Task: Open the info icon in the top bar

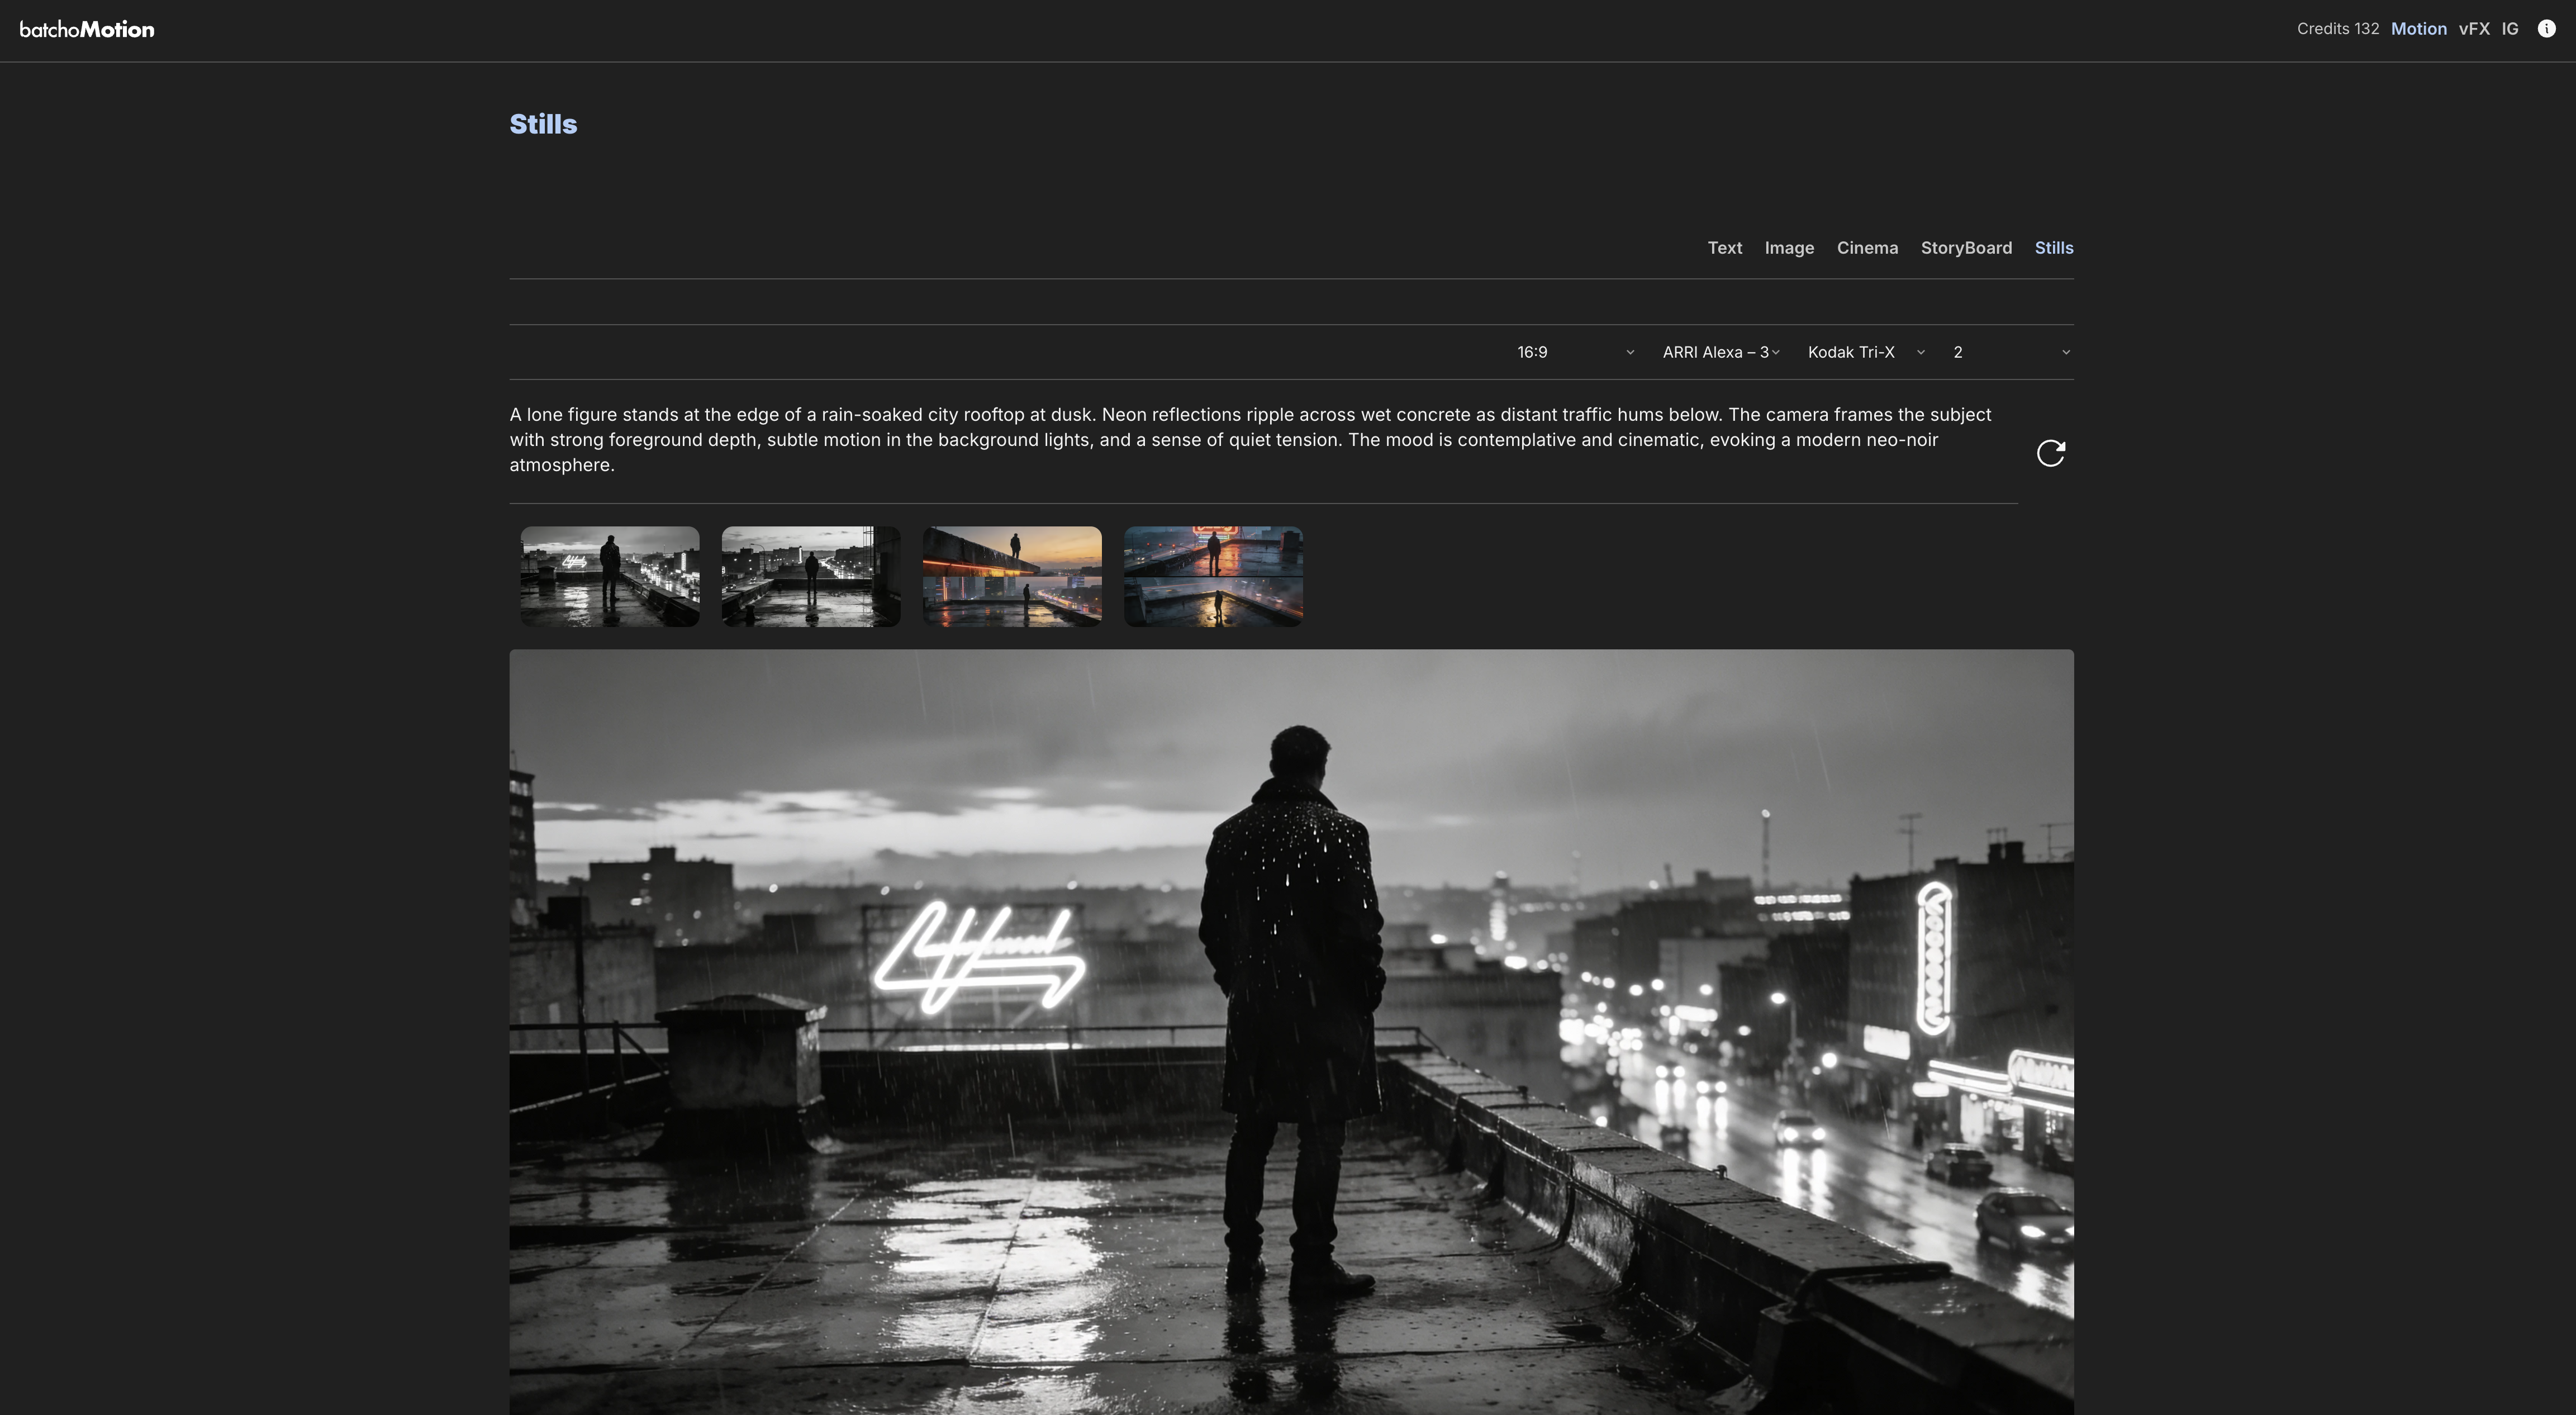Action: click(2545, 28)
